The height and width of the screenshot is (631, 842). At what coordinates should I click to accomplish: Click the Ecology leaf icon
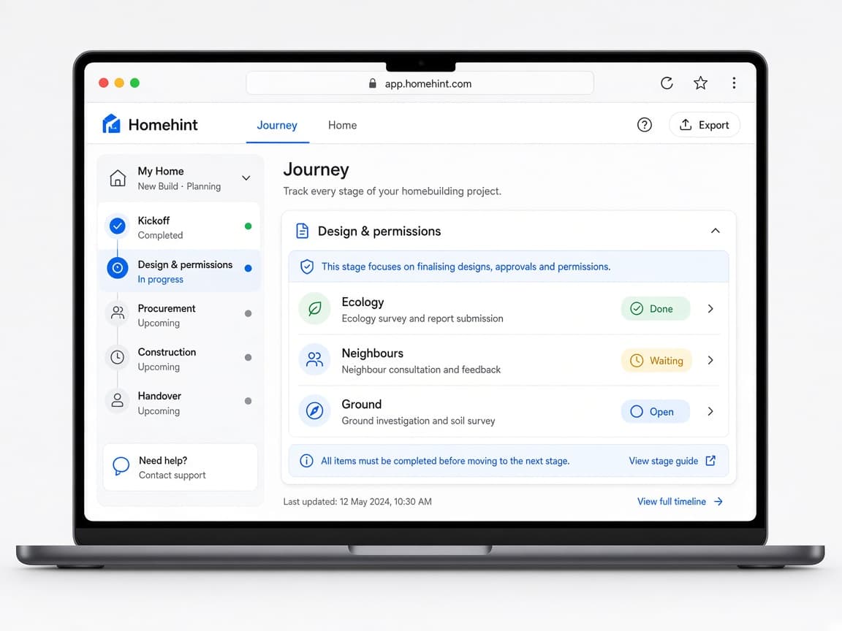point(315,308)
